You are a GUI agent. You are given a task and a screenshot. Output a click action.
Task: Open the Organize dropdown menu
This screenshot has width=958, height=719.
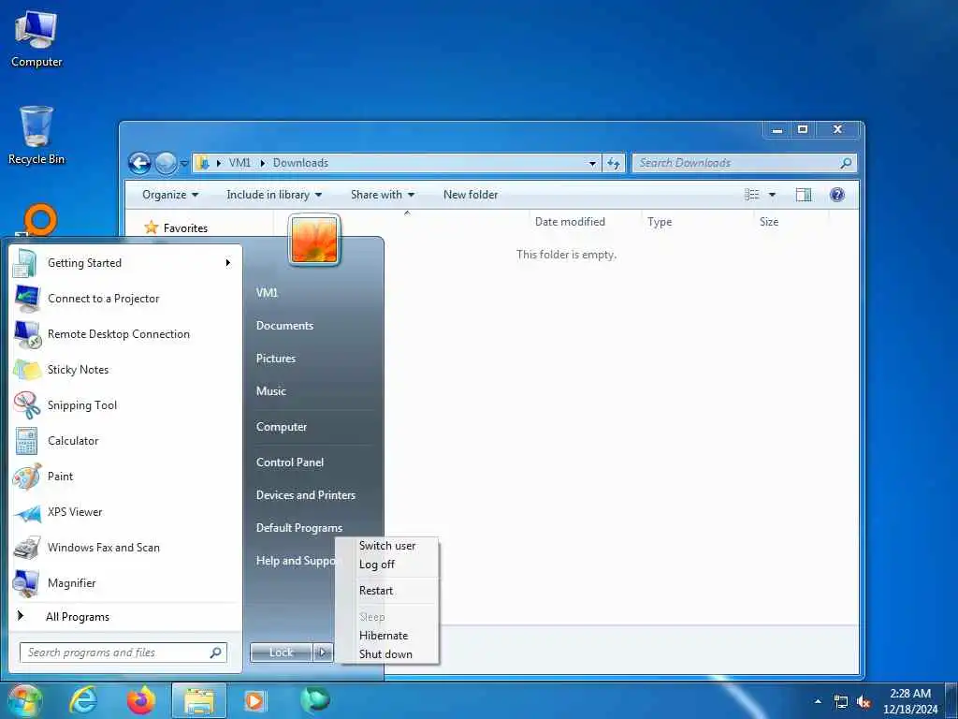point(170,195)
